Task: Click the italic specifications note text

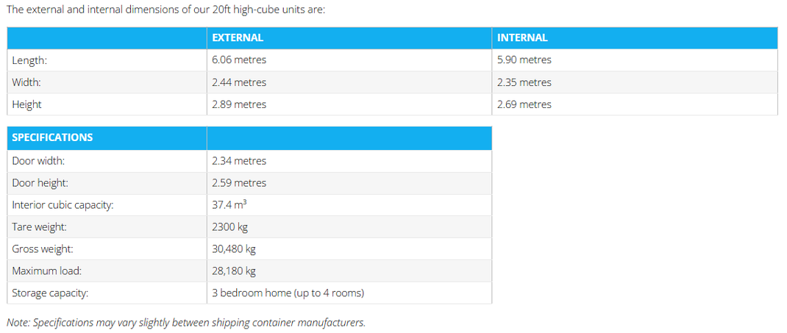Action: [x=186, y=323]
